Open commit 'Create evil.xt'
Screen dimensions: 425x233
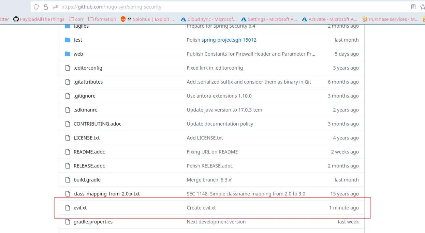pyautogui.click(x=201, y=208)
